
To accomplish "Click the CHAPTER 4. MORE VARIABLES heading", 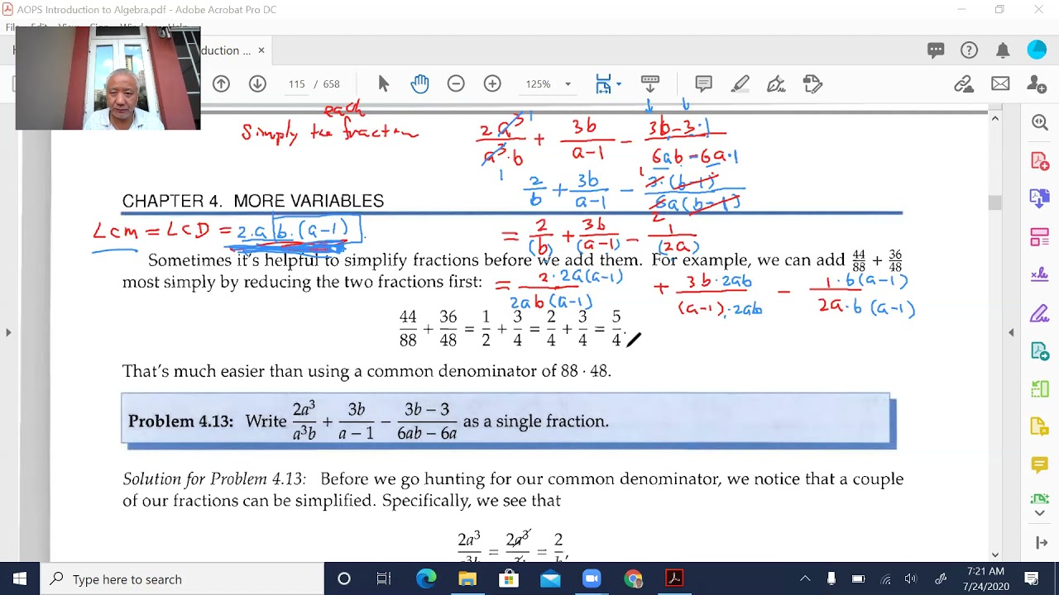I will click(x=253, y=201).
